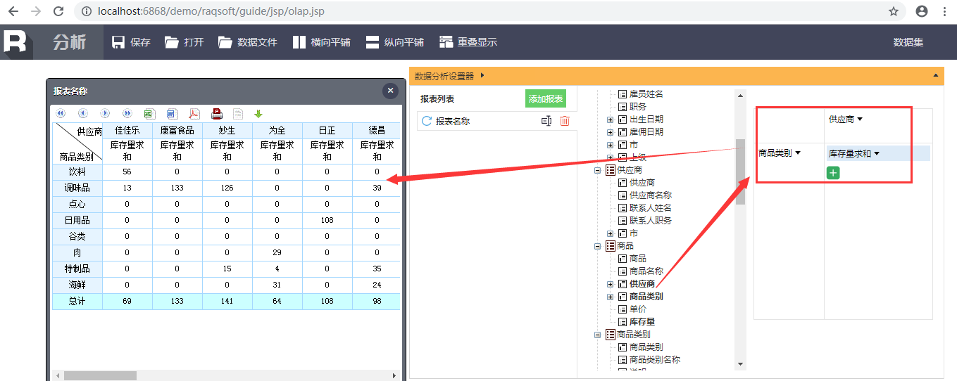Click the green plus add-measure button
Image resolution: width=957 pixels, height=381 pixels.
[x=833, y=172]
